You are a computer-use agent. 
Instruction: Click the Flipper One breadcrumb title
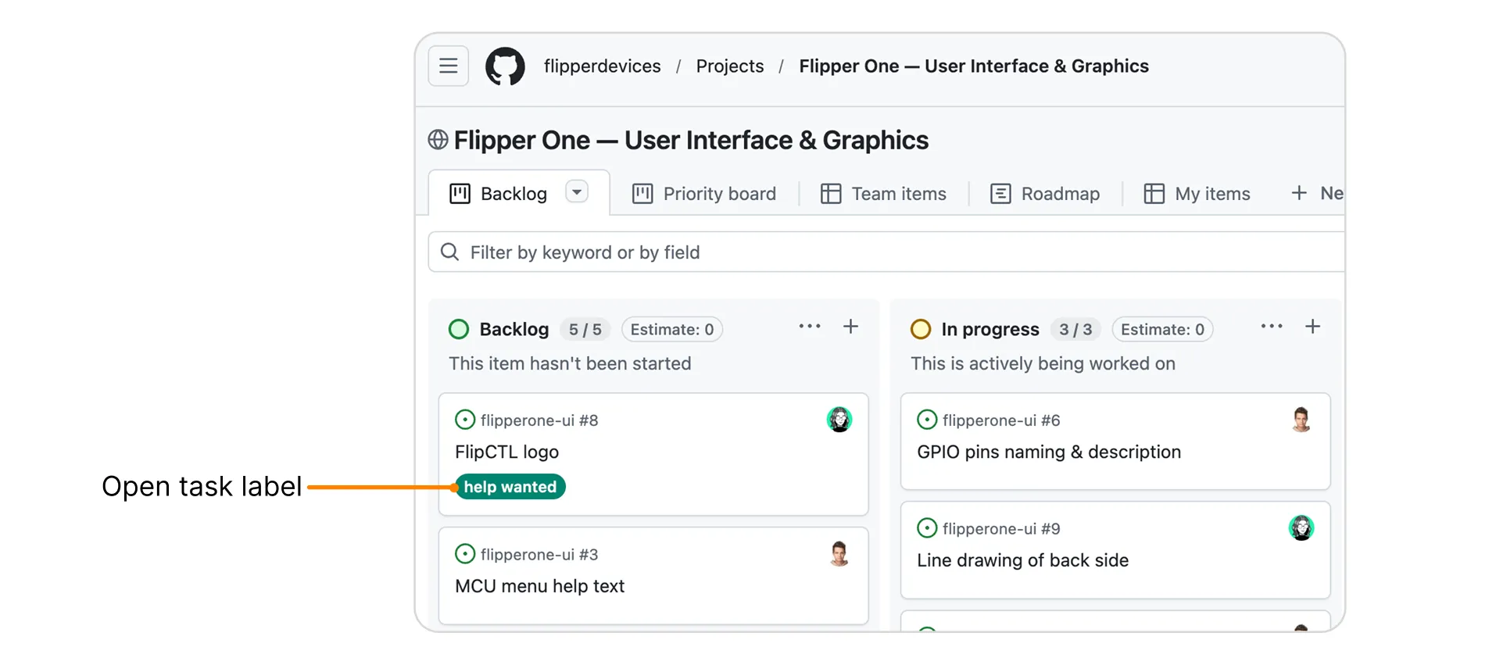[973, 66]
